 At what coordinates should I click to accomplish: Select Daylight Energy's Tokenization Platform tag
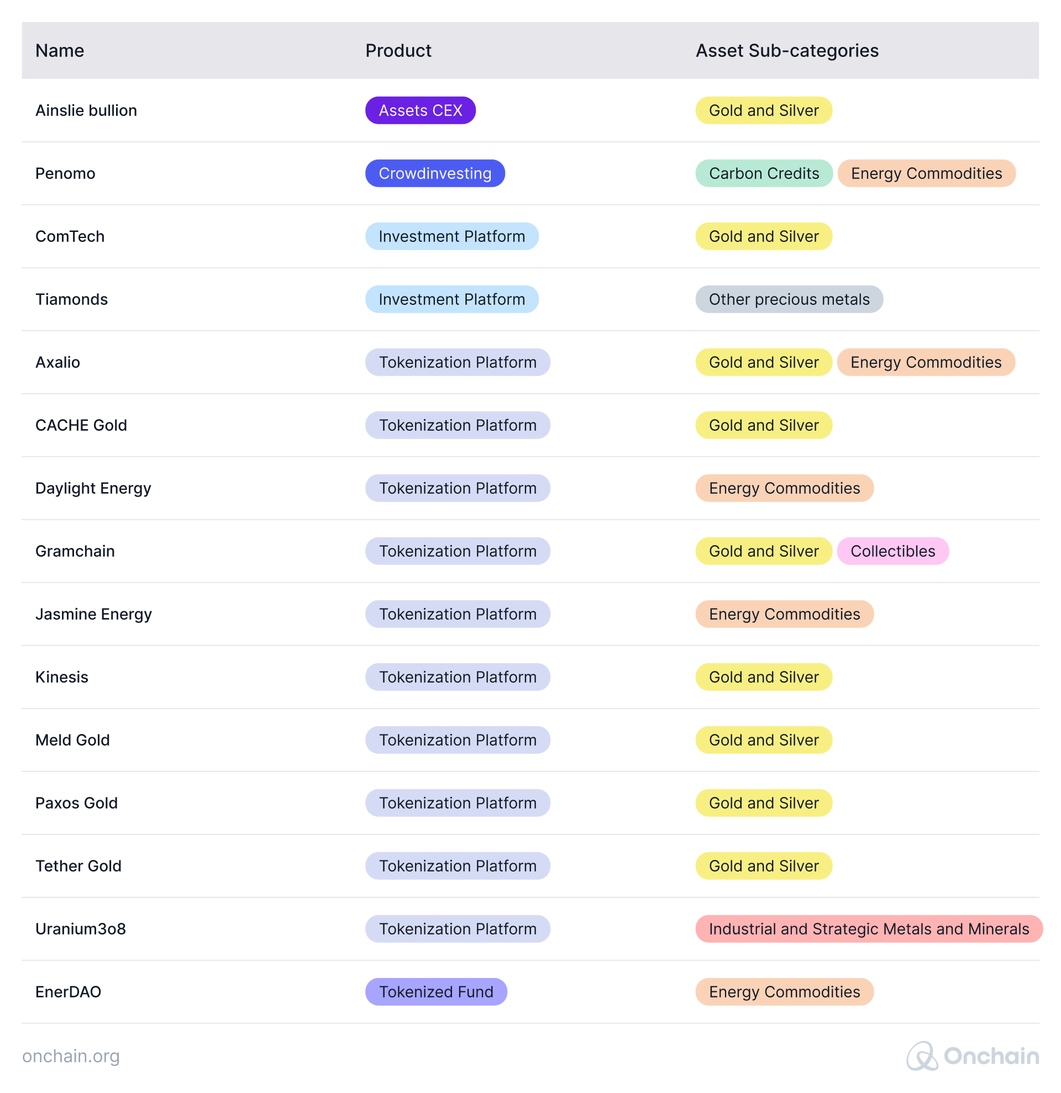[x=458, y=488]
